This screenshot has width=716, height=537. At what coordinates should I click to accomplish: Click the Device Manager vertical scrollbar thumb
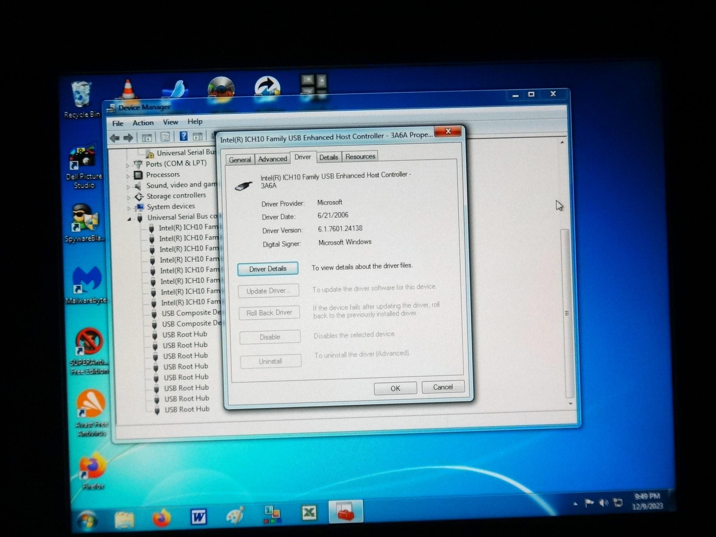pyautogui.click(x=567, y=313)
